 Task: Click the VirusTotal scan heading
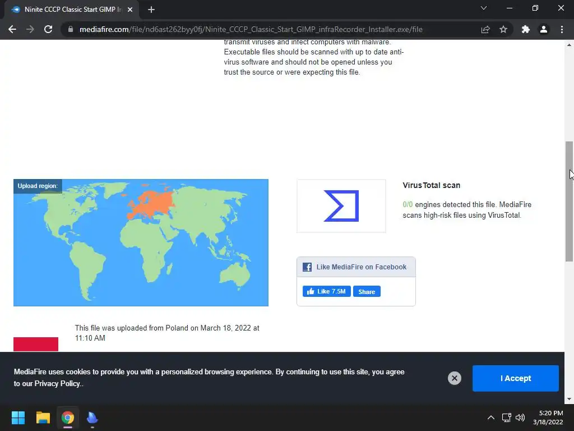432,185
